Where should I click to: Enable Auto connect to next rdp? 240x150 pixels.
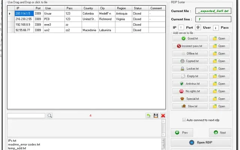pos(184,120)
